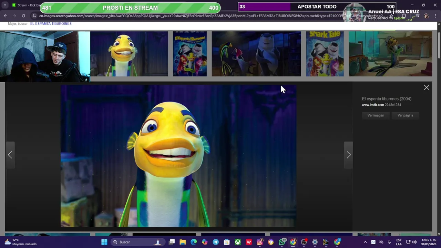Select the 'Shark Tale' poster thumbnail
The image size is (441, 248).
[x=325, y=54]
